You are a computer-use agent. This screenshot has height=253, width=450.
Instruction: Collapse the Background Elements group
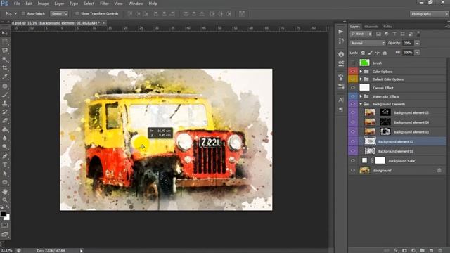(x=361, y=104)
